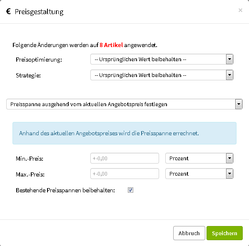The image size is (249, 246).
Task: Close the Preisgestaltung dialog with the X
Action: tap(240, 10)
